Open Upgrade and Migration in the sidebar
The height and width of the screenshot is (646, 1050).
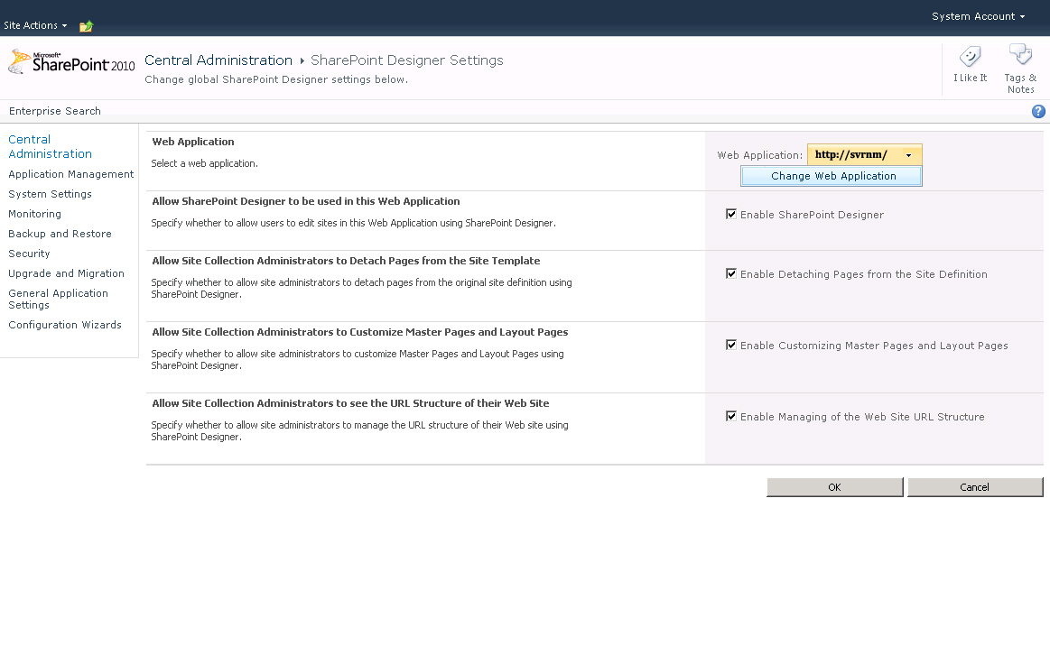pyautogui.click(x=66, y=273)
